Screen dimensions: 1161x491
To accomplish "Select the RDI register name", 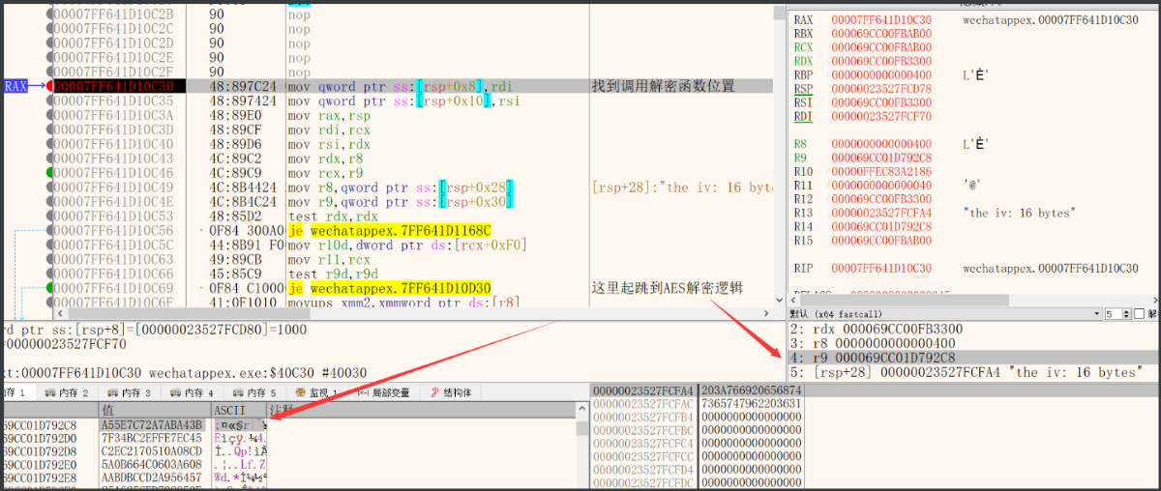I will click(x=803, y=116).
